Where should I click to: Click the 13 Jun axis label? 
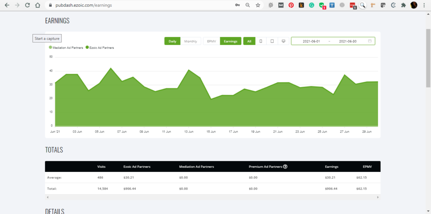pos(189,132)
